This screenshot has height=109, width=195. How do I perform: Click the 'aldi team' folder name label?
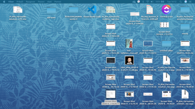[51, 18]
